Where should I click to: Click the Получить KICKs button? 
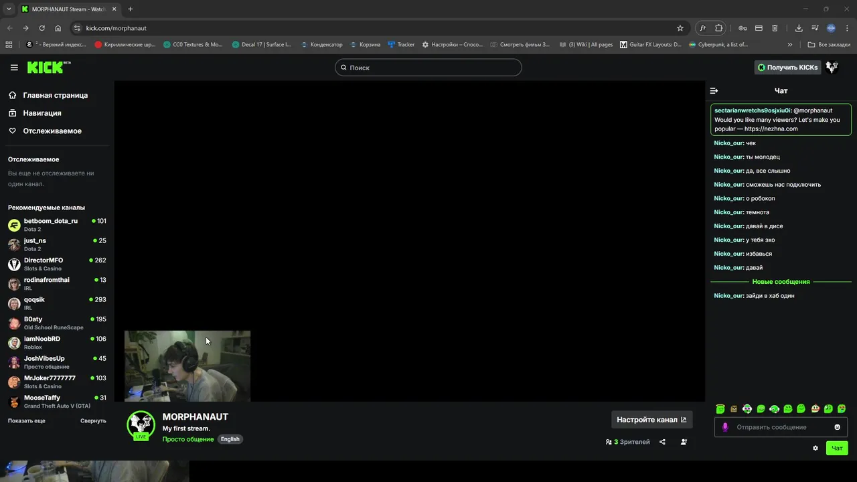tap(787, 68)
